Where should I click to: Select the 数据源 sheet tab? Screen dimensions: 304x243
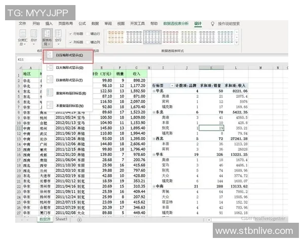(x=45, y=219)
